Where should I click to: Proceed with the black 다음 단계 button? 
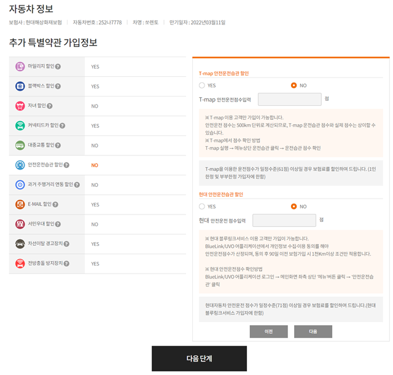coord(199,358)
